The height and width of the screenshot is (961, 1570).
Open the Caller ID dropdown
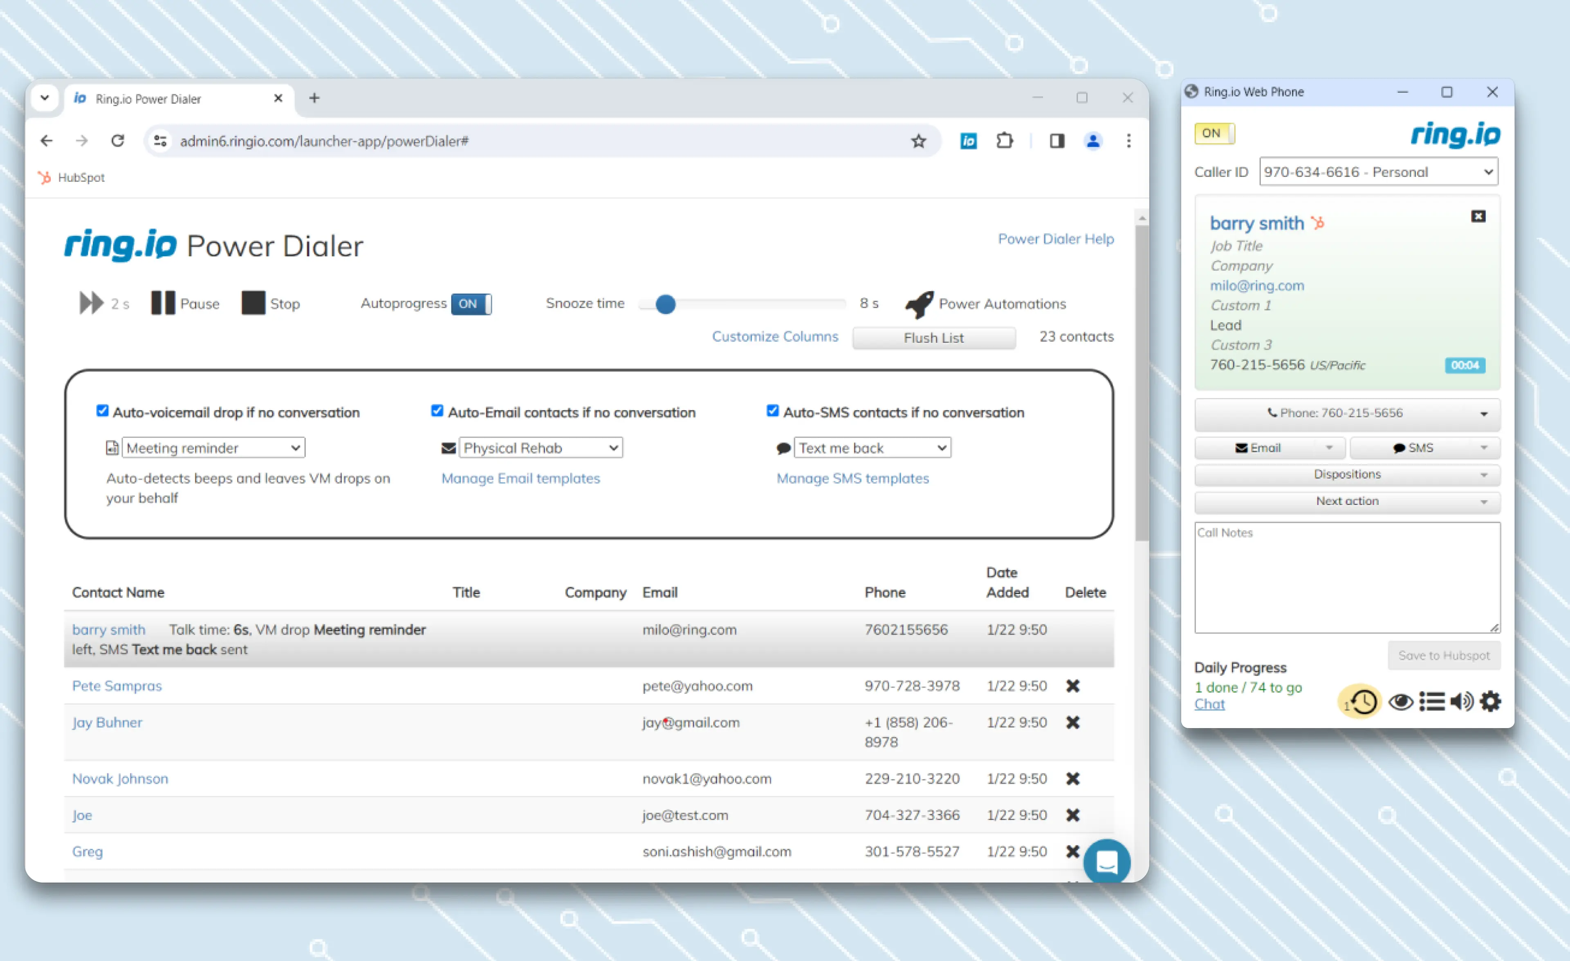coord(1378,171)
